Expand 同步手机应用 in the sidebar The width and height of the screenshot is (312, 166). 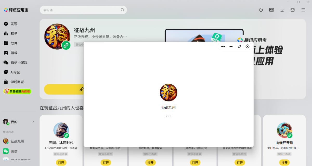tap(17, 160)
